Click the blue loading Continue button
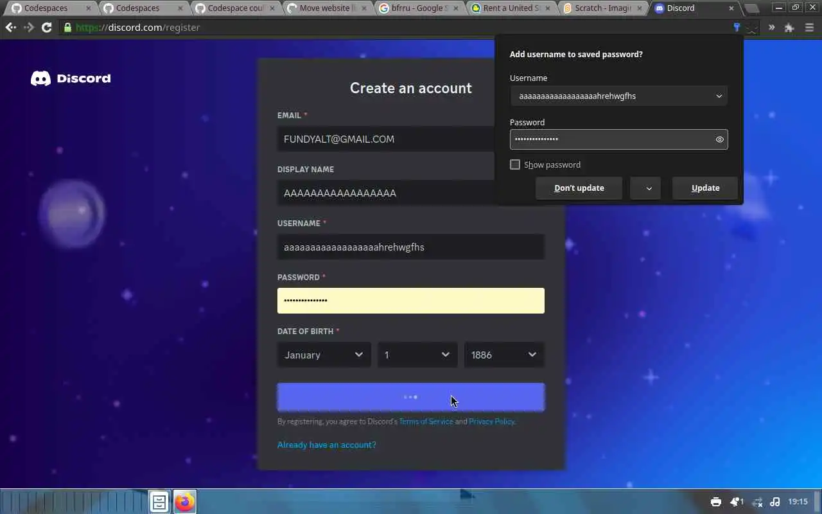The image size is (822, 514). click(x=411, y=397)
